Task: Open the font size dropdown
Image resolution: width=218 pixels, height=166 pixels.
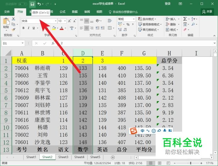Action: pos(65,21)
